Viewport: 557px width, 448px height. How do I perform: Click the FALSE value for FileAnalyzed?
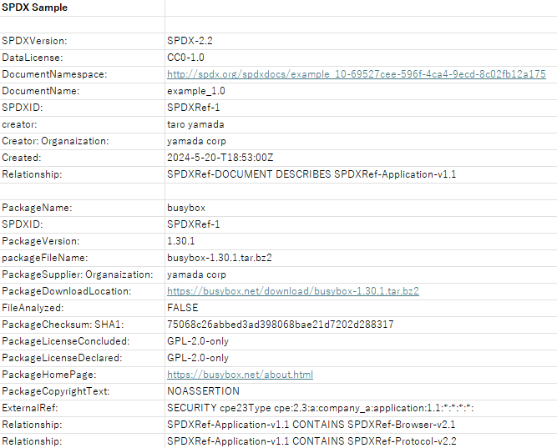(x=182, y=308)
